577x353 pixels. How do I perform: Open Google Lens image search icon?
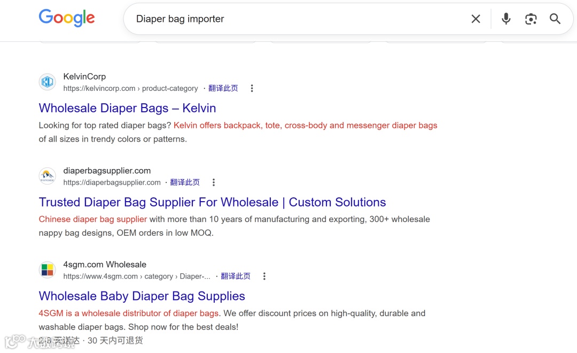(x=531, y=19)
